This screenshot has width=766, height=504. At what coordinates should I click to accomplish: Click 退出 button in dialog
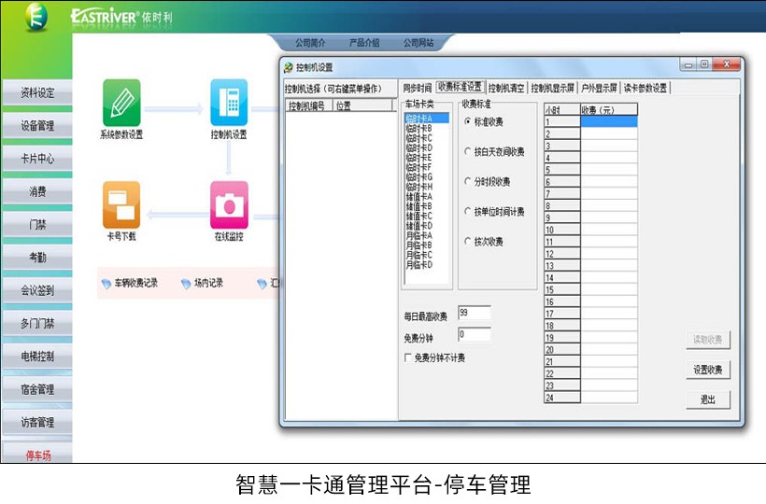707,399
